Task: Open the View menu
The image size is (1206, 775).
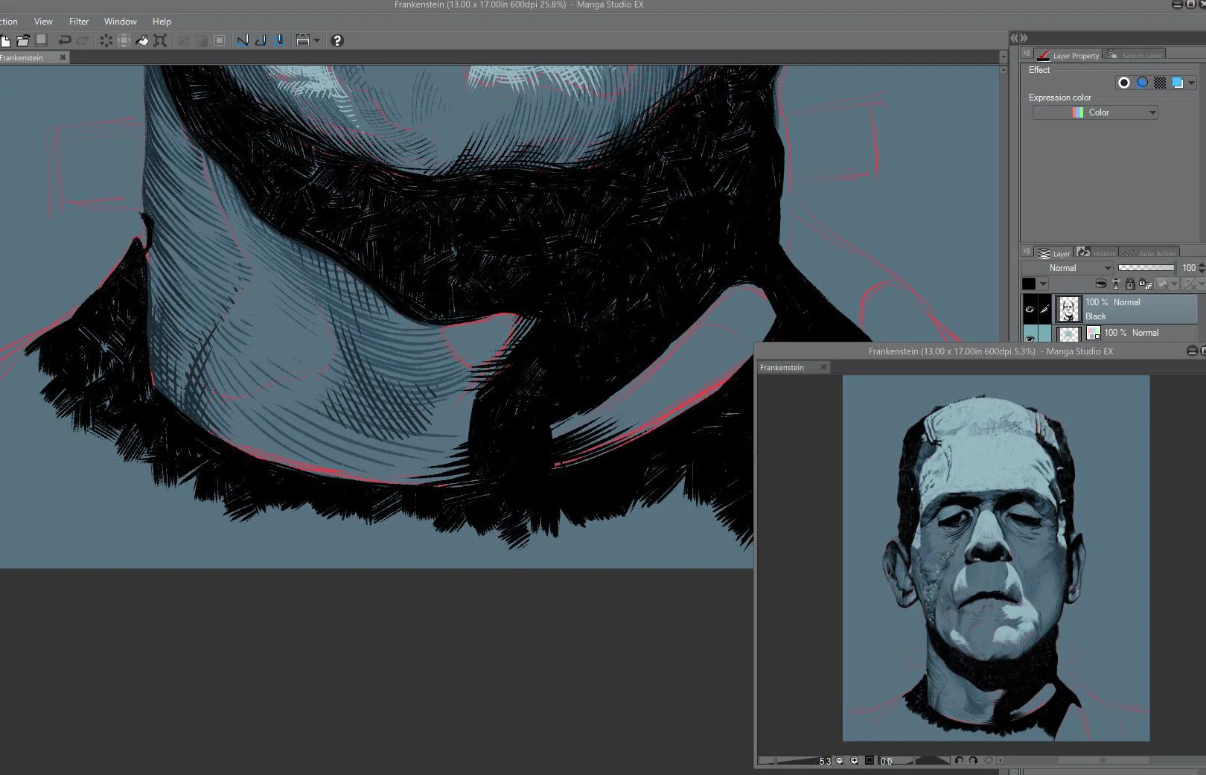Action: point(43,22)
